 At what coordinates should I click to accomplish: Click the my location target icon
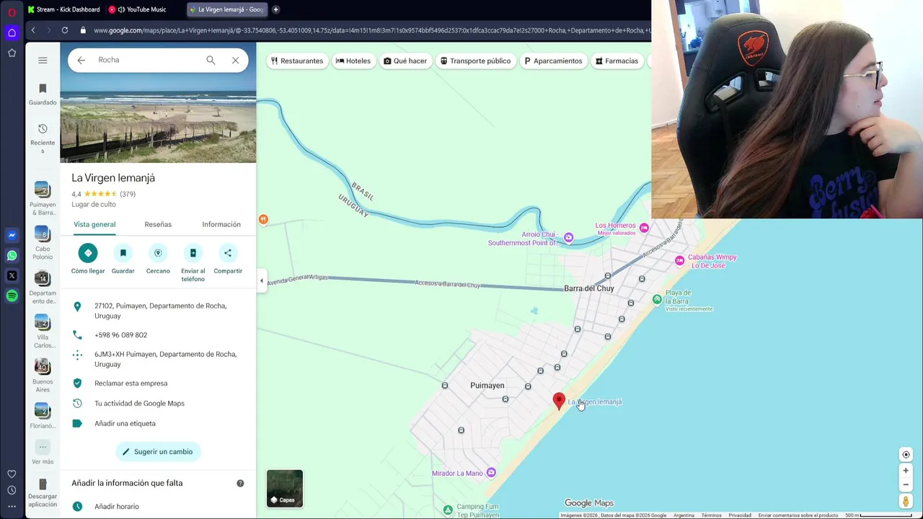click(906, 454)
